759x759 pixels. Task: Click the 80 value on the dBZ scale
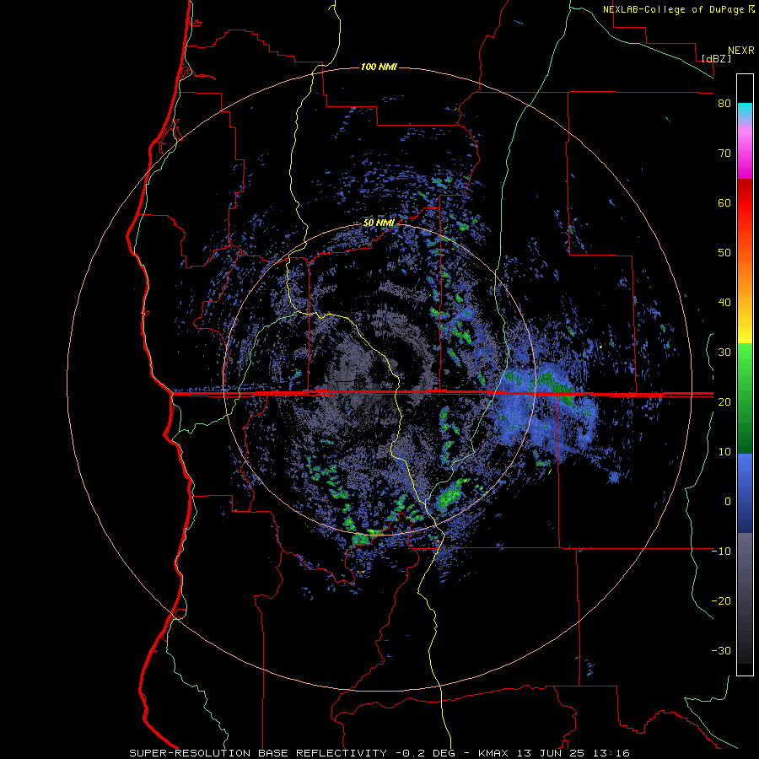pyautogui.click(x=724, y=104)
